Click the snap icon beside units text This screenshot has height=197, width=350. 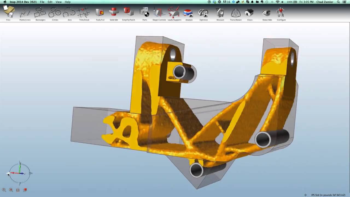click(x=305, y=195)
